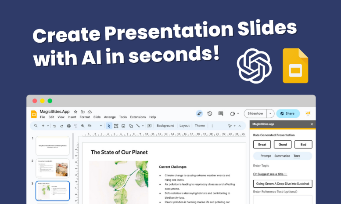
Task: Open version history clock icon
Action: click(x=210, y=113)
